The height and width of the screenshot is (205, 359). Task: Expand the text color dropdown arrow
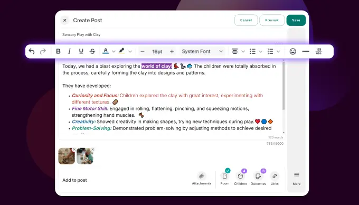[x=114, y=51]
